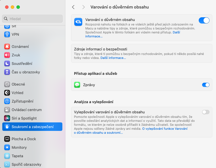Viewport: 216px width, 168px height.
Task: Select Plocha a Dock in the sidebar
Action: (x=24, y=139)
